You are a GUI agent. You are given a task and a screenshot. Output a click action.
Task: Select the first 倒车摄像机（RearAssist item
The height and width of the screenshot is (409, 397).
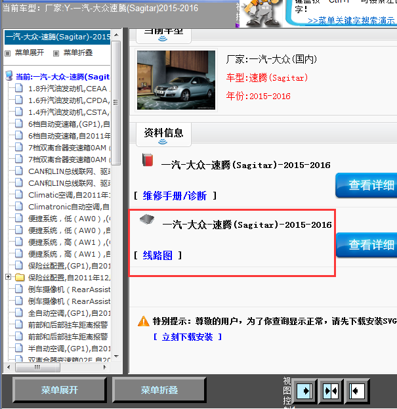pyautogui.click(x=69, y=290)
